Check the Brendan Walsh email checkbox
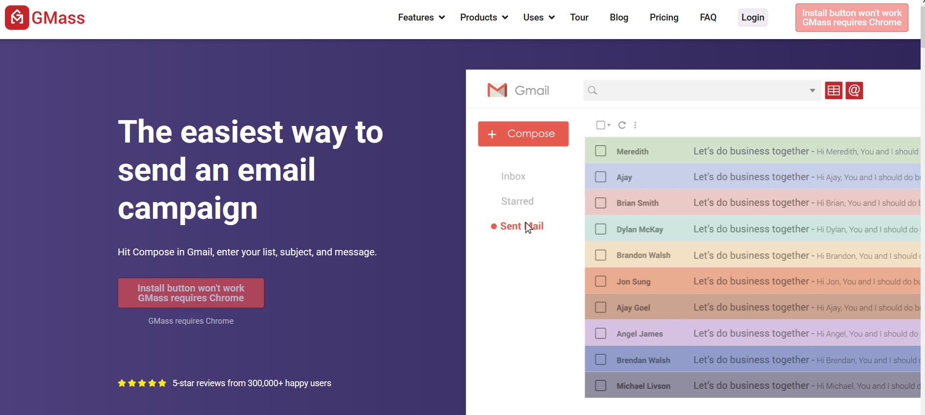The width and height of the screenshot is (925, 415). [601, 359]
